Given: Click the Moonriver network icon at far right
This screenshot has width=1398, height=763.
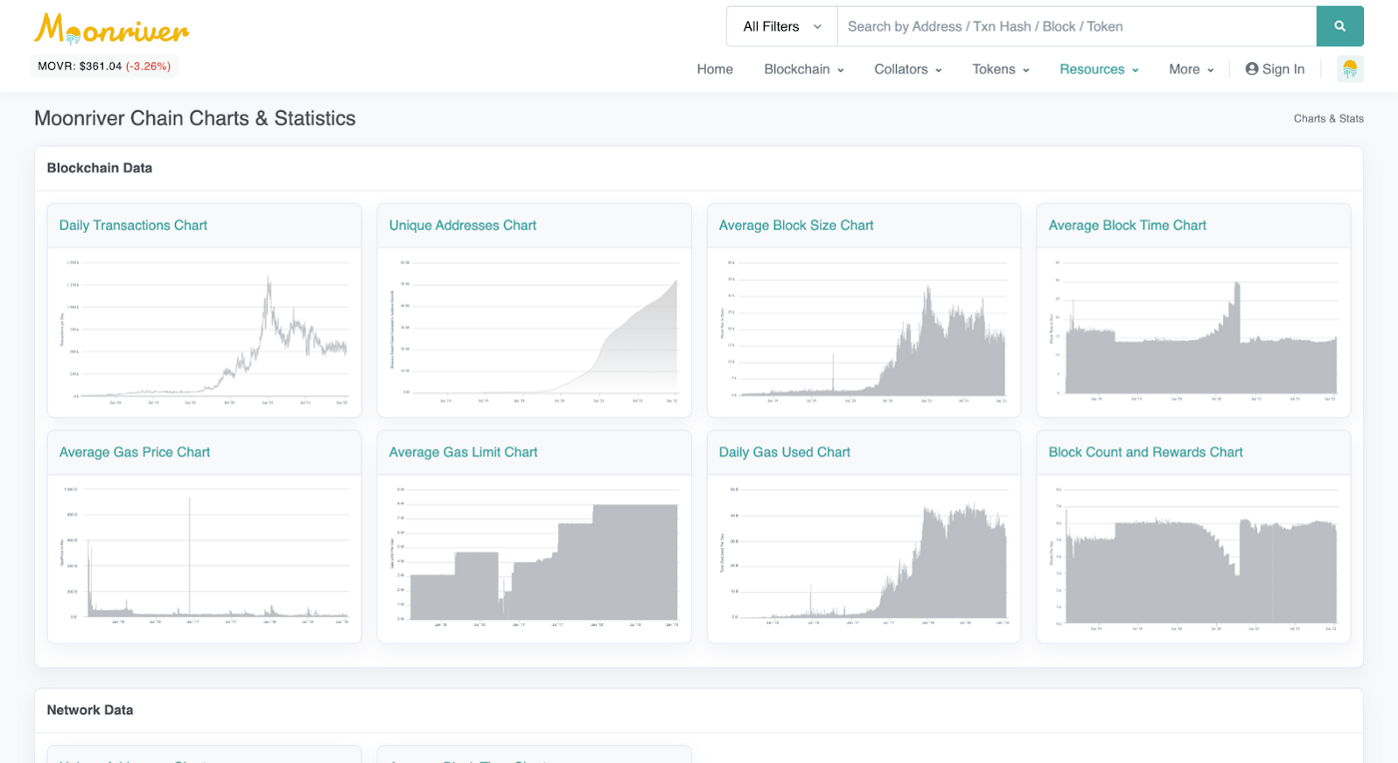Looking at the screenshot, I should click(x=1350, y=69).
